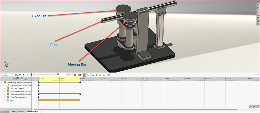Select Component 2 end key at 4 sec

click(x=80, y=94)
